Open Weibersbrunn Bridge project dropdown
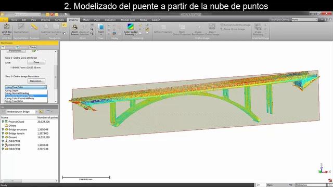333x187 pixels. point(36,112)
